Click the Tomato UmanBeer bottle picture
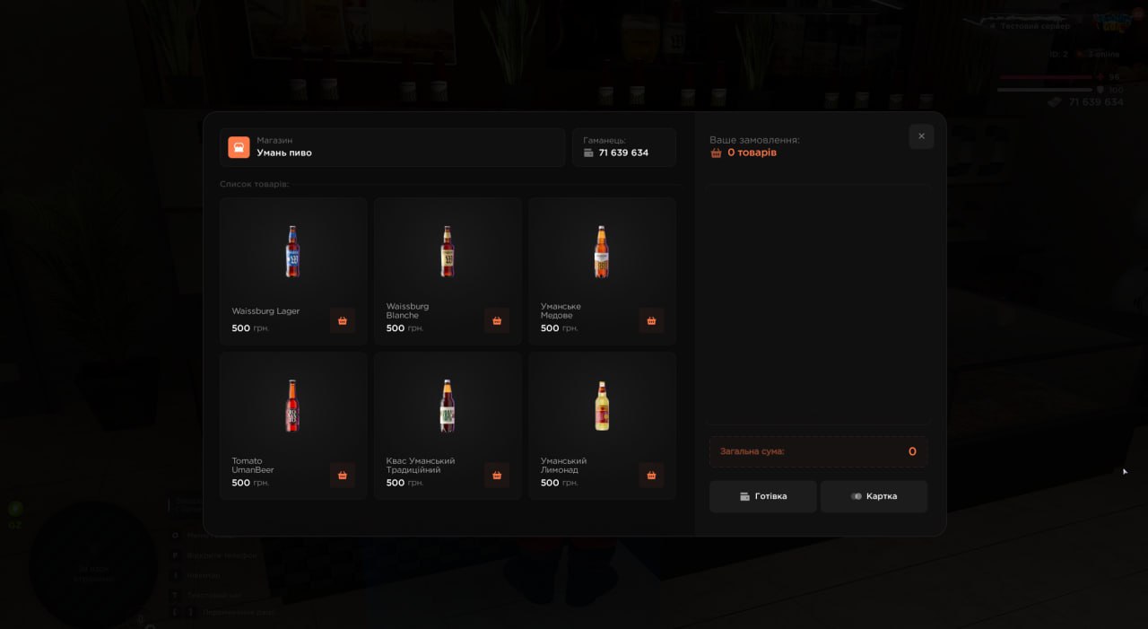This screenshot has height=629, width=1148. [292, 406]
